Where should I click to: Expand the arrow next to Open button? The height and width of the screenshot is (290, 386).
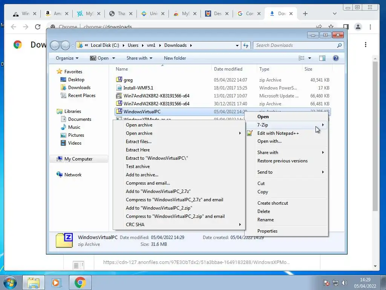[113, 58]
